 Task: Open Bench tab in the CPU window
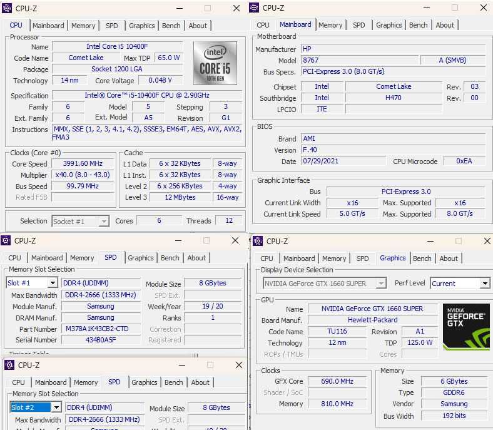pyautogui.click(x=171, y=26)
